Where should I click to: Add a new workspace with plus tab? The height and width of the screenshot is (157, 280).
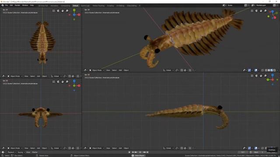[x=140, y=6]
